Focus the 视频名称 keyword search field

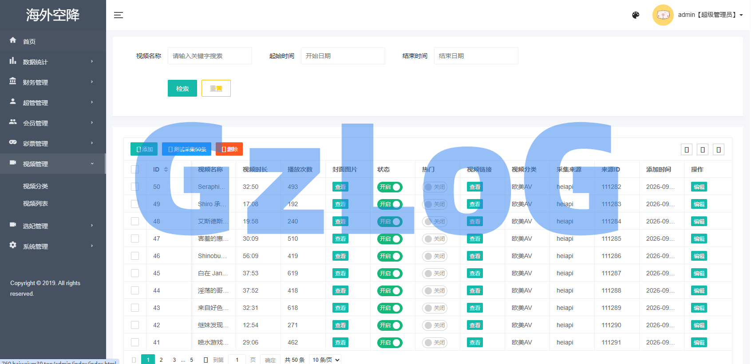[x=210, y=56]
